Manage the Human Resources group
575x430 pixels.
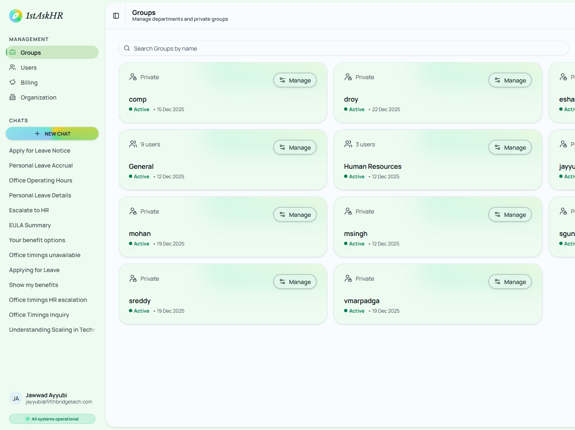(x=510, y=148)
